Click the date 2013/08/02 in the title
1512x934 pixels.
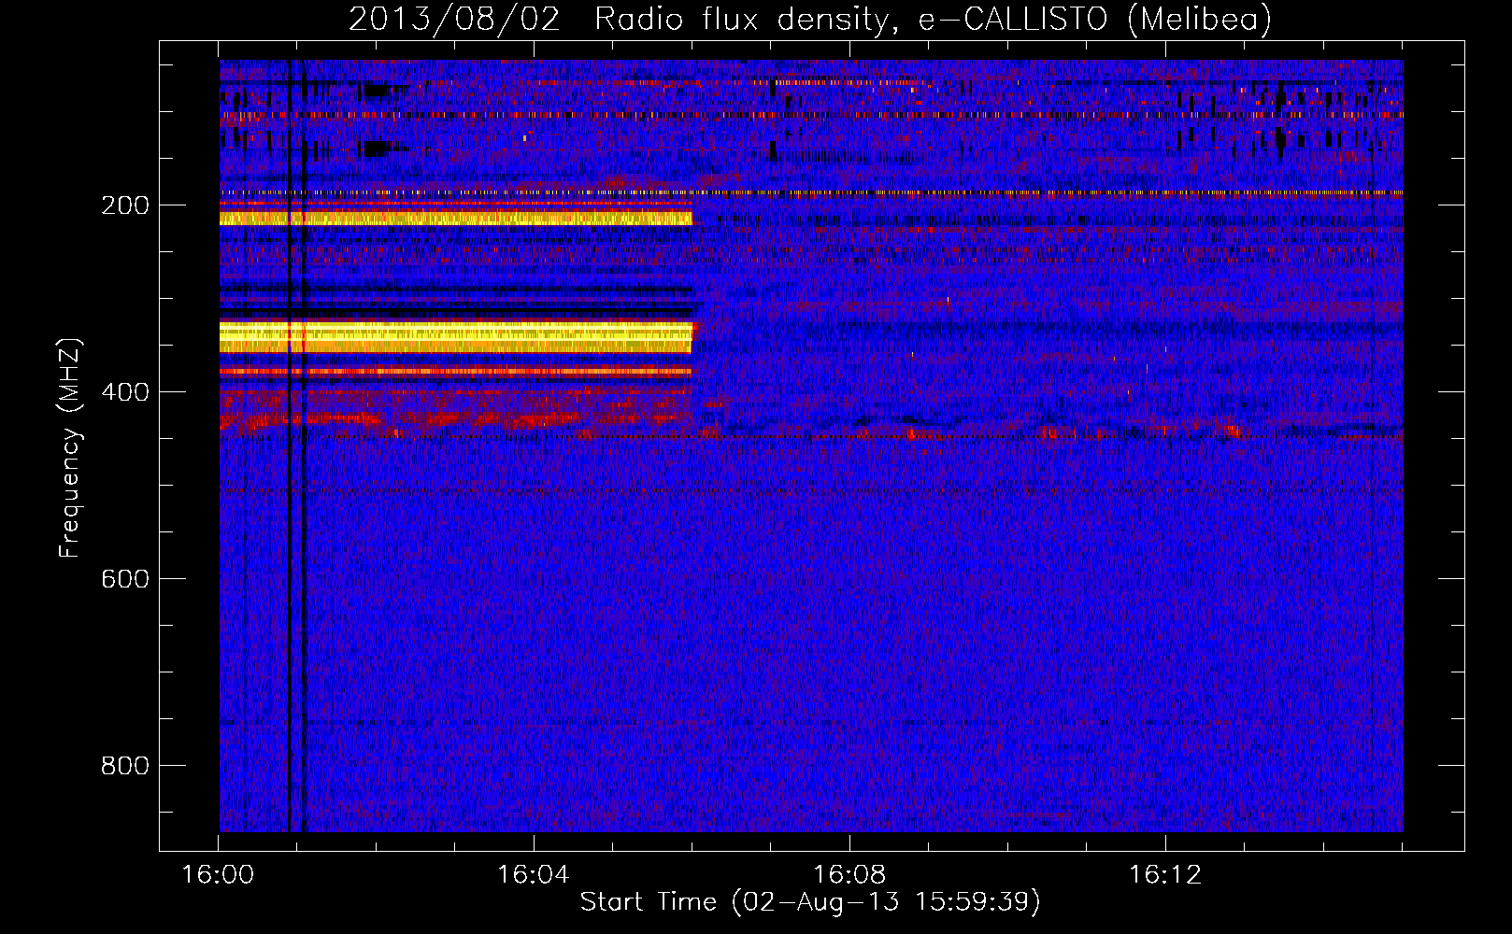click(x=454, y=19)
